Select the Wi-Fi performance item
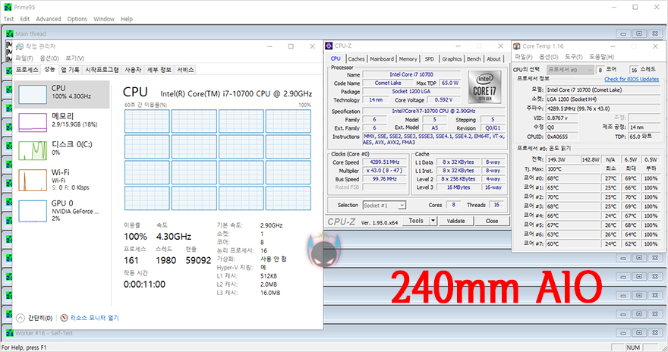 [62, 180]
